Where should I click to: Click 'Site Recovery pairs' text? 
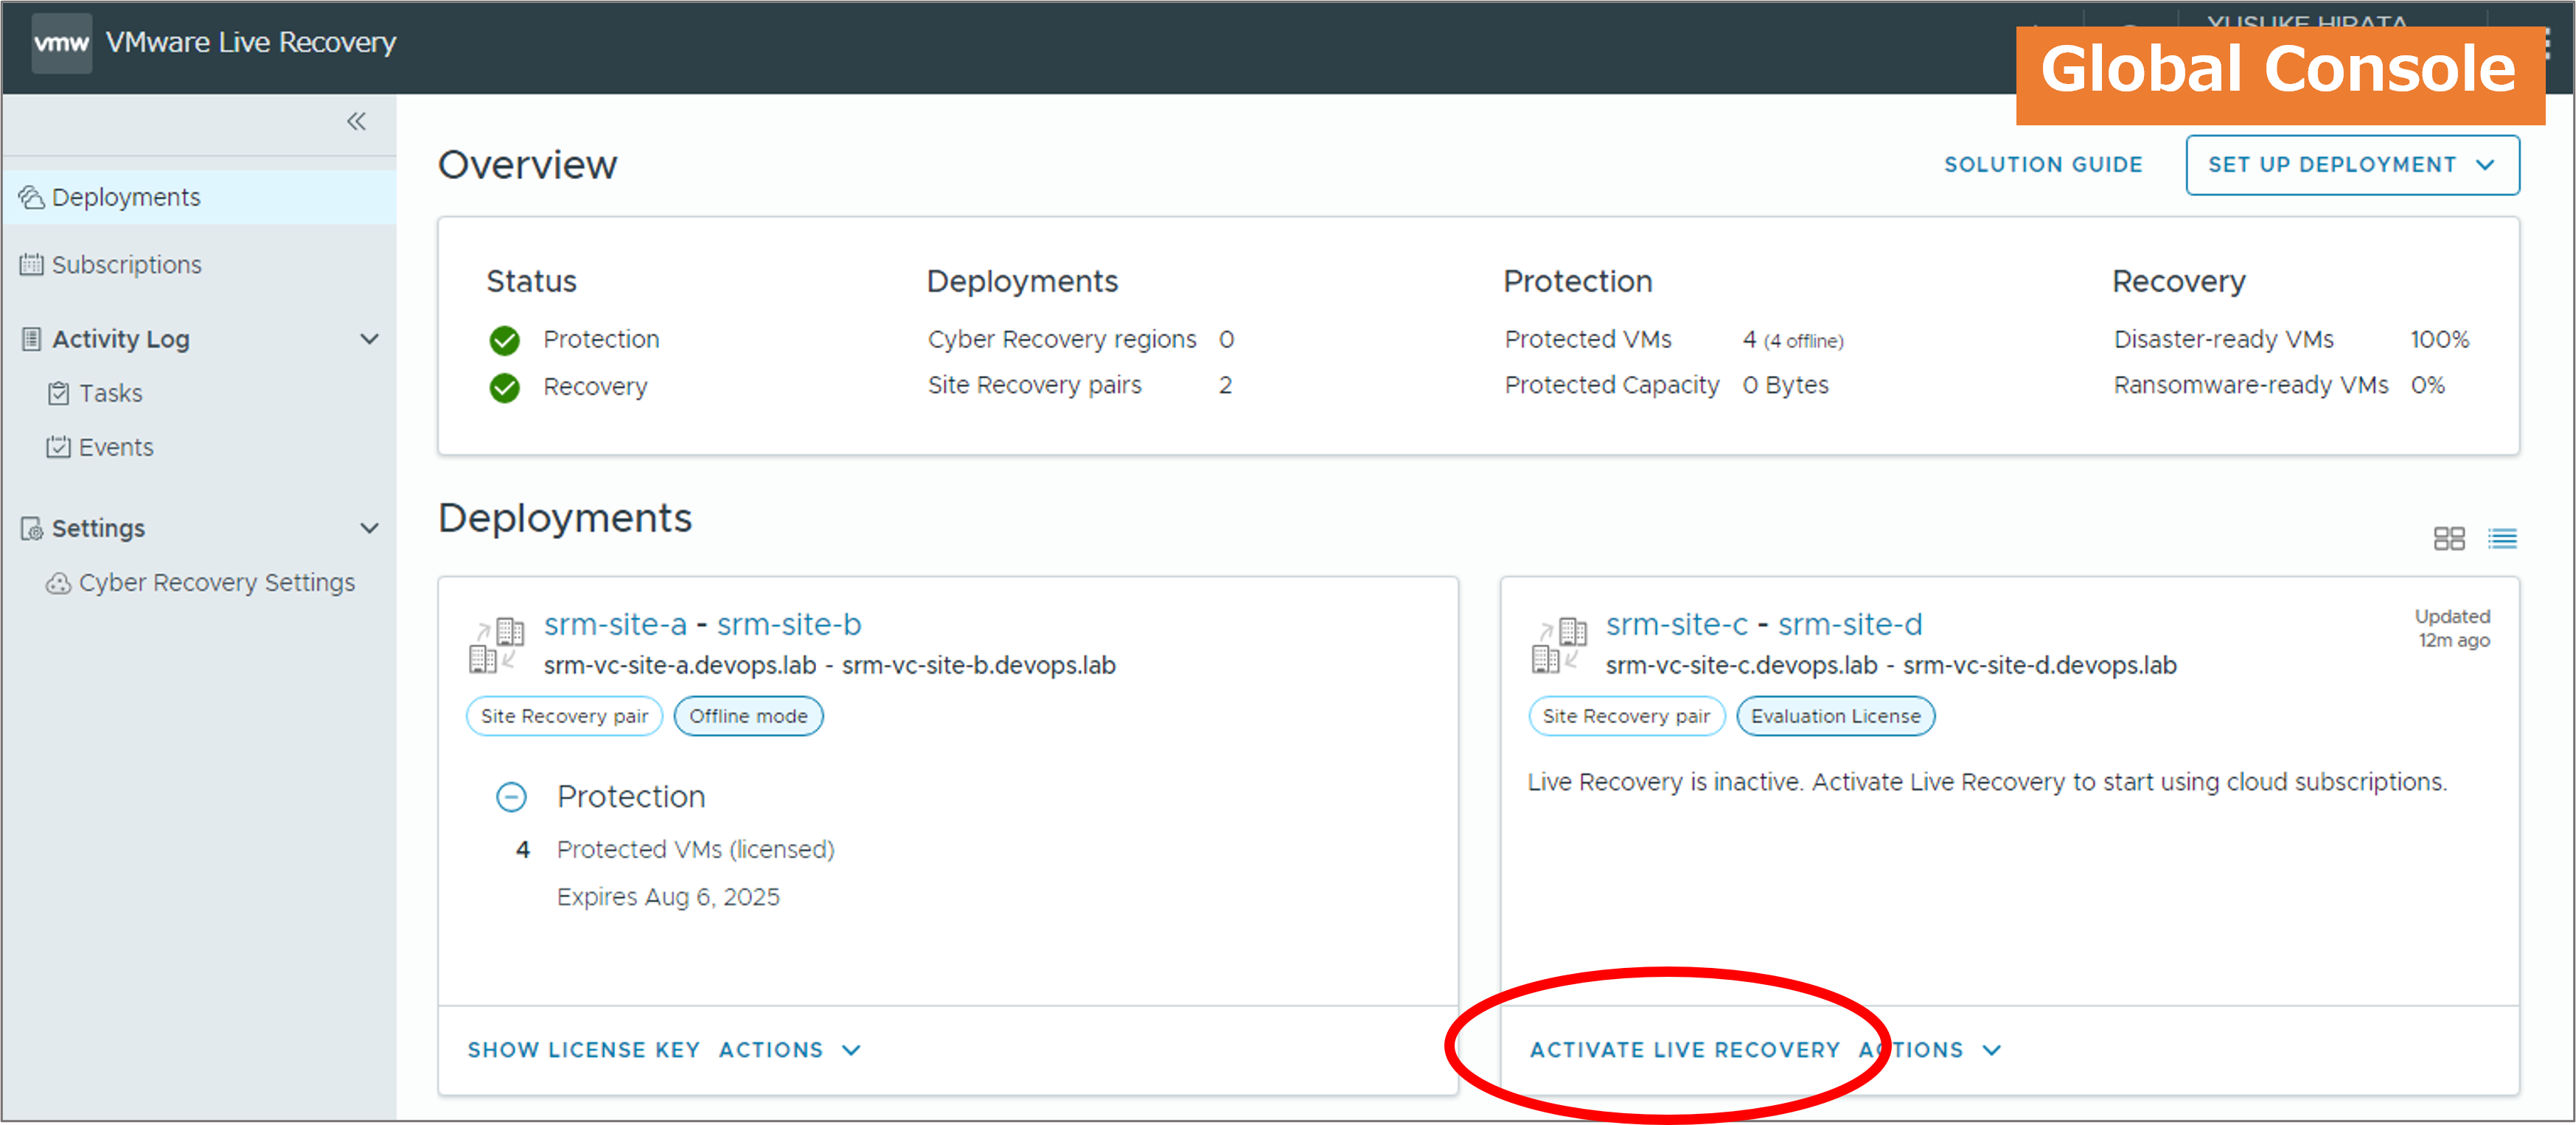coord(1034,386)
